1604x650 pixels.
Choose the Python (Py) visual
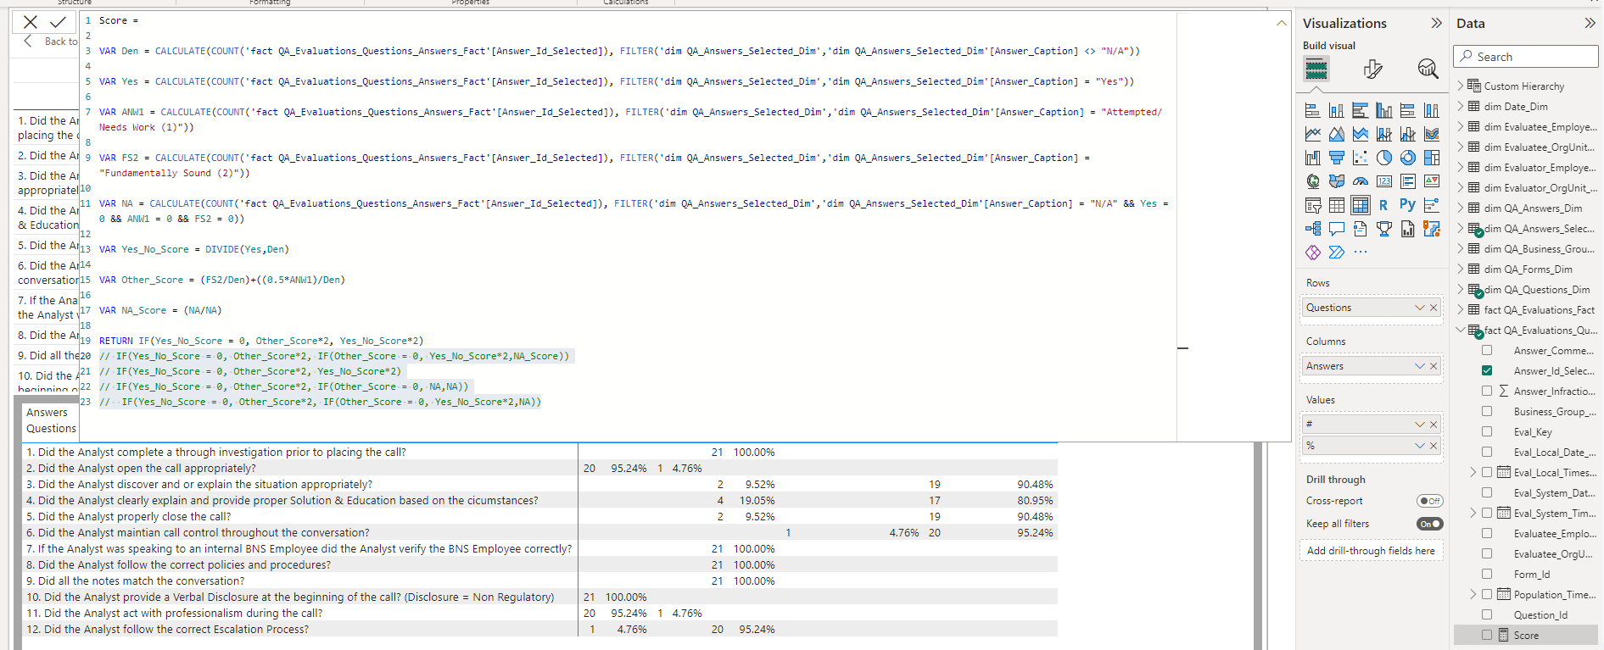[1407, 204]
